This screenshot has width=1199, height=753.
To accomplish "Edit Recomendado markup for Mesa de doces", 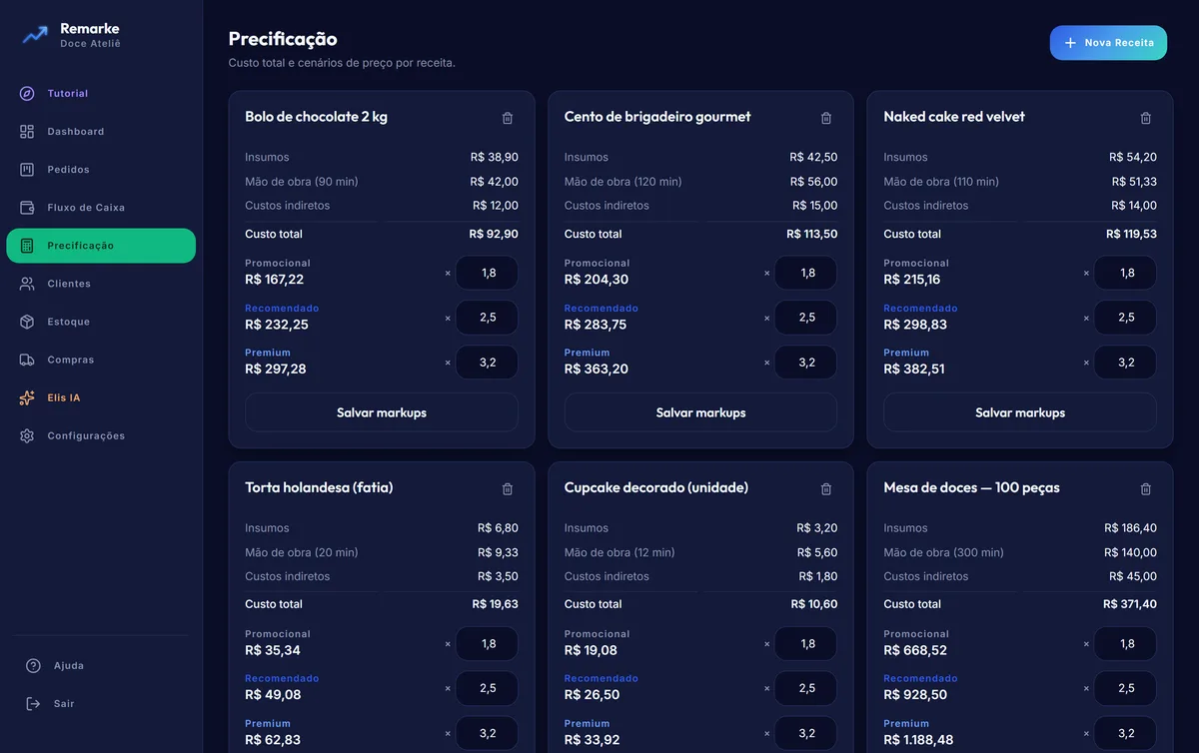I will [1126, 688].
